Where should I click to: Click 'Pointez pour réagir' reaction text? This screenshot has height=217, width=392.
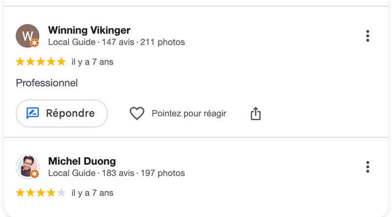[189, 113]
